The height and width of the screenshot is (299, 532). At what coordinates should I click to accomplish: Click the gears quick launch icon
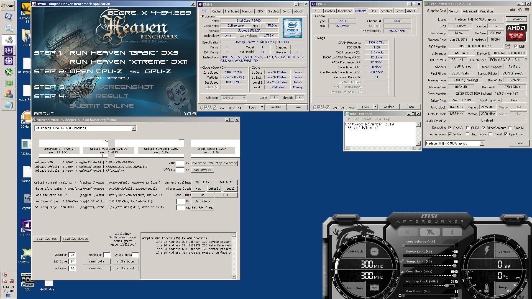tap(9, 28)
